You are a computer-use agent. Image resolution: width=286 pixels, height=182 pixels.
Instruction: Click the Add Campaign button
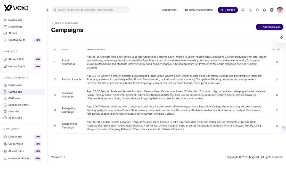click(269, 27)
